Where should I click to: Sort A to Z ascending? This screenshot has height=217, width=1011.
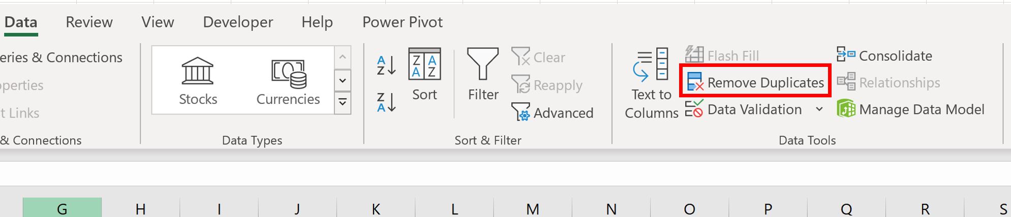(386, 66)
